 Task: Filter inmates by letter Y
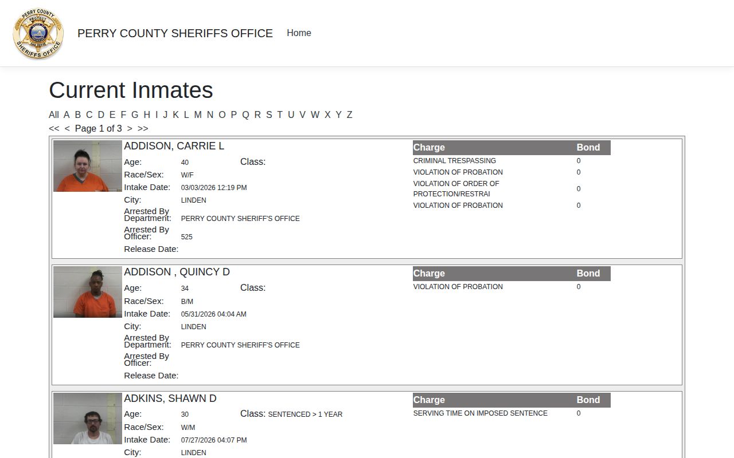(x=338, y=114)
